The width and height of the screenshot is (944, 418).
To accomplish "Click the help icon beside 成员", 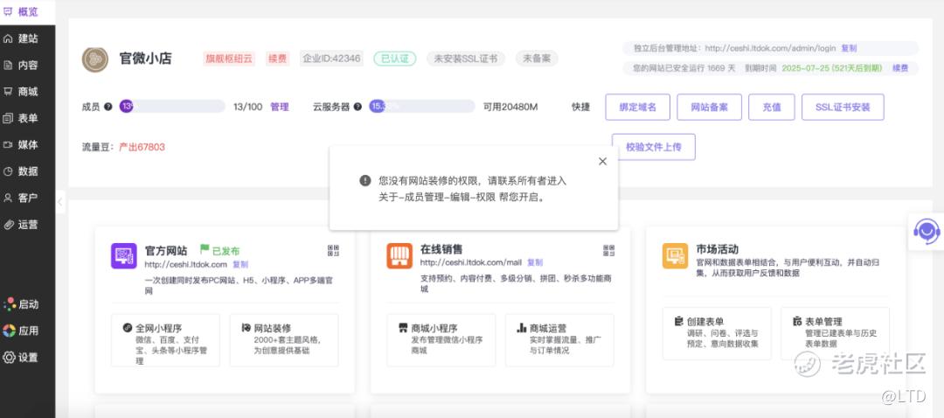I will (x=108, y=107).
